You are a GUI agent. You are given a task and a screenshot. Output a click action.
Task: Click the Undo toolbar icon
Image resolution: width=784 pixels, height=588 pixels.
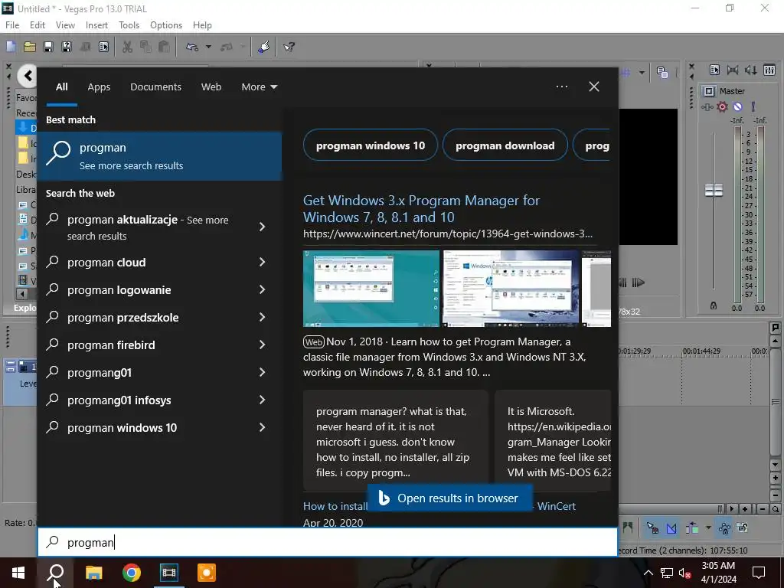coord(192,47)
